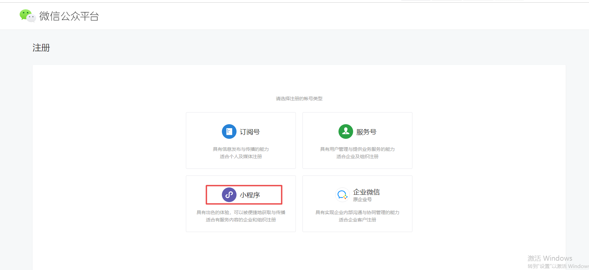This screenshot has width=589, height=270.
Task: Click the 请选择注册的帐号类型 prompt text
Action: (x=299, y=99)
